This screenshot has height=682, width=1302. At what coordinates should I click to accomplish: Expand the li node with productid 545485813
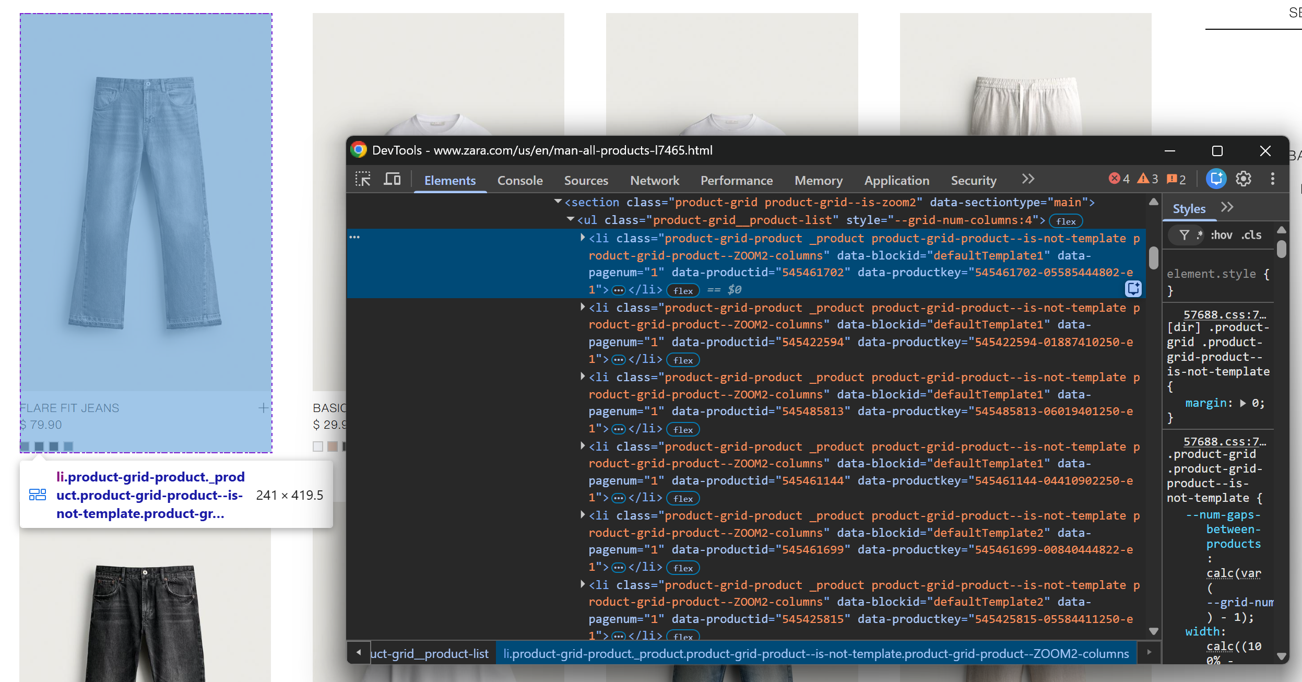(x=583, y=377)
